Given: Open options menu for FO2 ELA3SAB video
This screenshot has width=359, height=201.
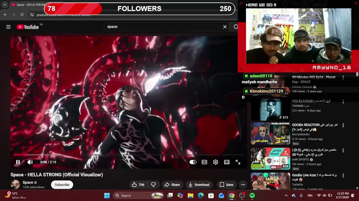Looking at the screenshot, I should pos(343,102).
